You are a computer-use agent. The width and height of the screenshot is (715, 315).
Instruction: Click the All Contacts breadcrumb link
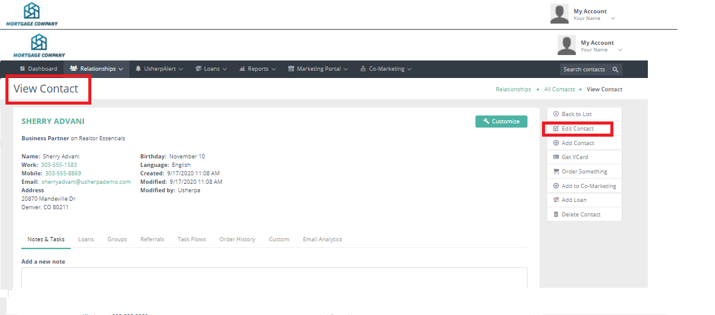[559, 89]
